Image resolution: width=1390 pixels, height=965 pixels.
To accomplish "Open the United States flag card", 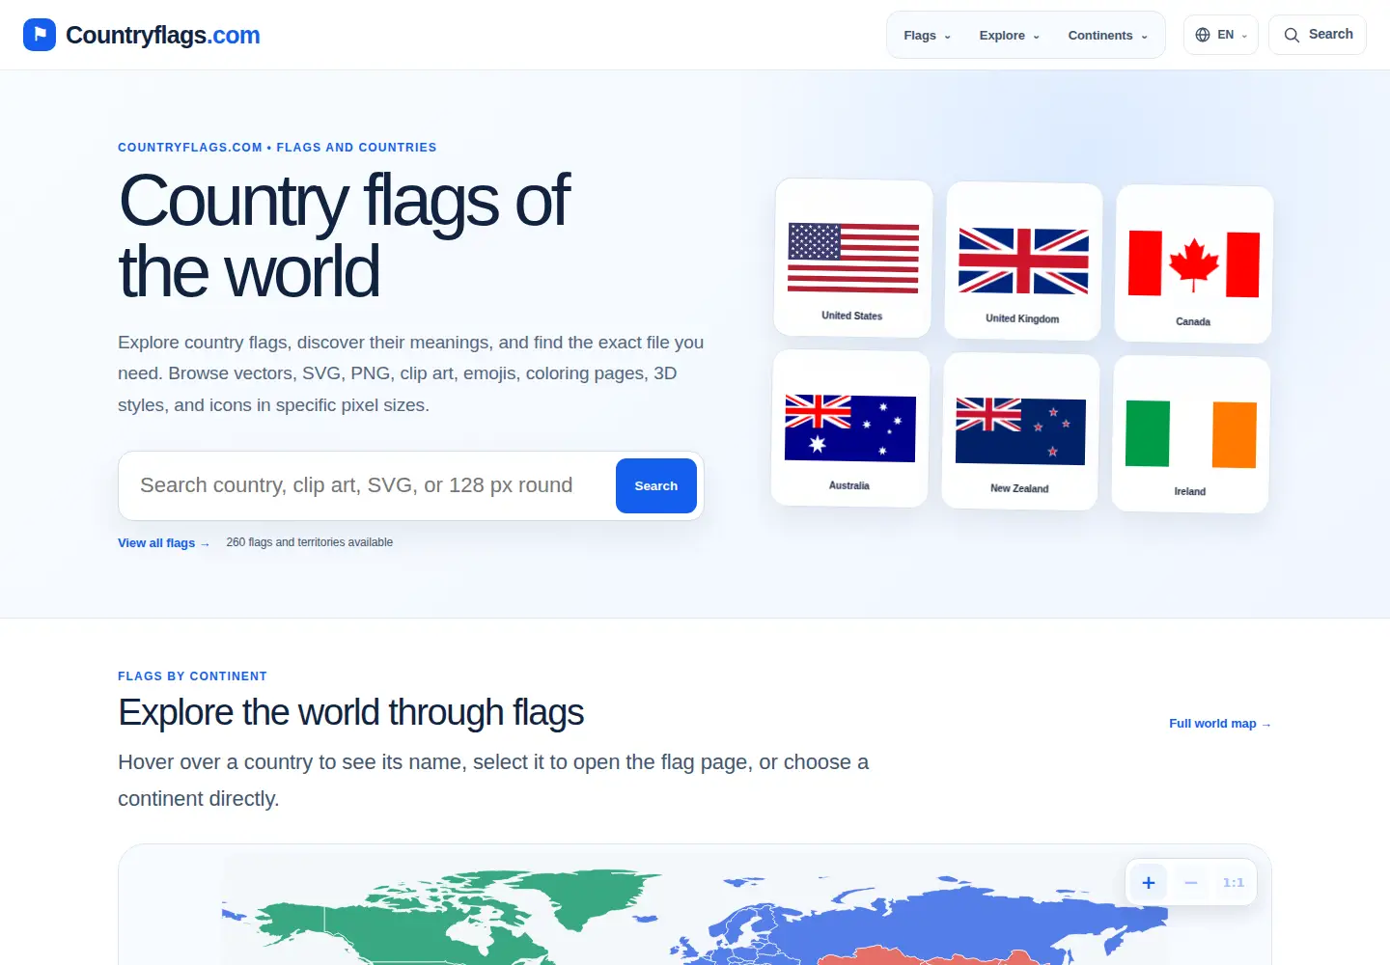I will [853, 258].
